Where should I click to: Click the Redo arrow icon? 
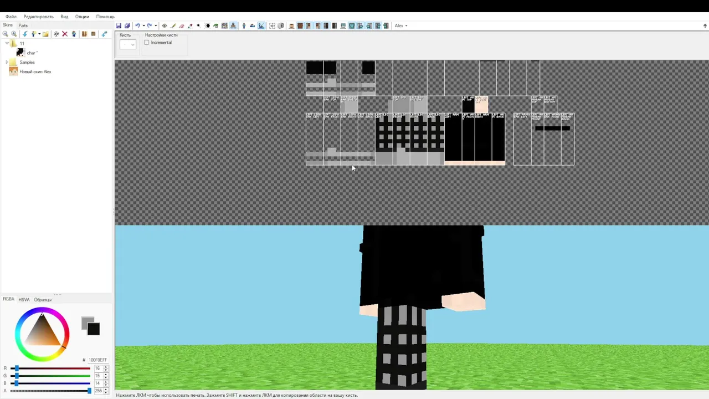pyautogui.click(x=150, y=25)
